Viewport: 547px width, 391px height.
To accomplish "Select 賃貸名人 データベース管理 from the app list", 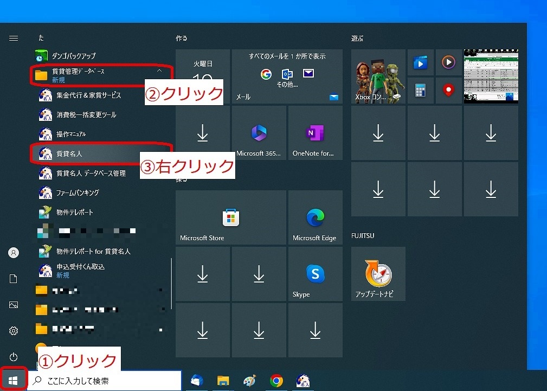I will (91, 174).
